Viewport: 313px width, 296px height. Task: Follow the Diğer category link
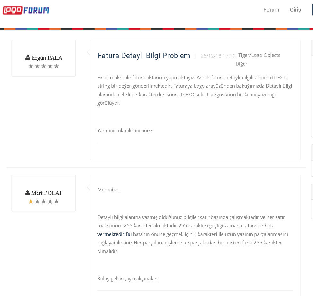coord(241,64)
